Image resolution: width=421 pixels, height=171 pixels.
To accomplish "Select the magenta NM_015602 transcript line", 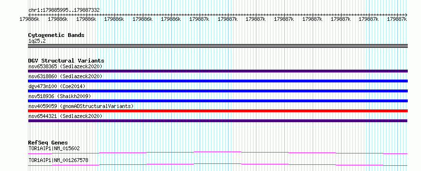I will click(x=218, y=153).
